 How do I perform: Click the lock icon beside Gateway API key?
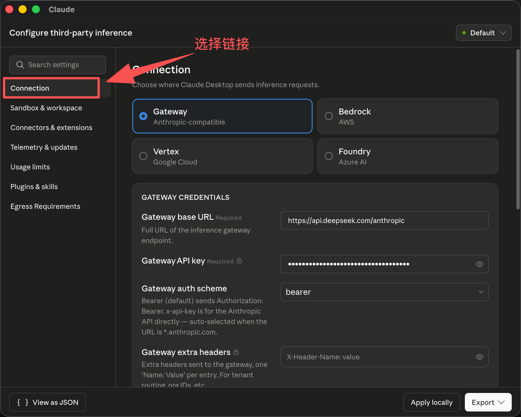point(239,261)
